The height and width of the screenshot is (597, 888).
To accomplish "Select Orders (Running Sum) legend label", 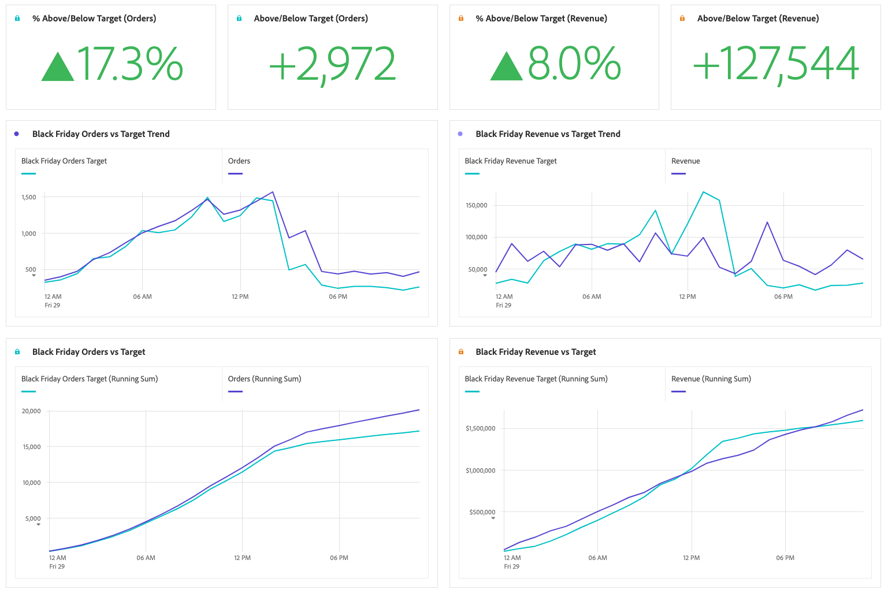I will tap(265, 379).
